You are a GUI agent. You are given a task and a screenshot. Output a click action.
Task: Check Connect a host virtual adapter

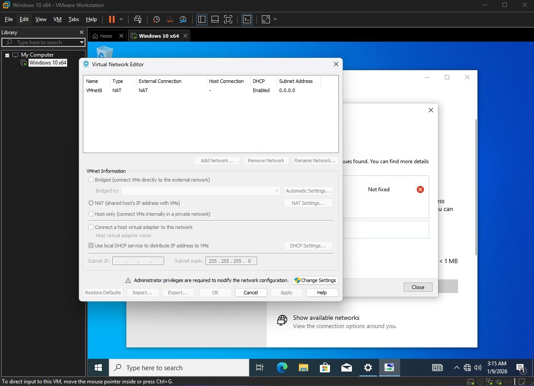[91, 227]
